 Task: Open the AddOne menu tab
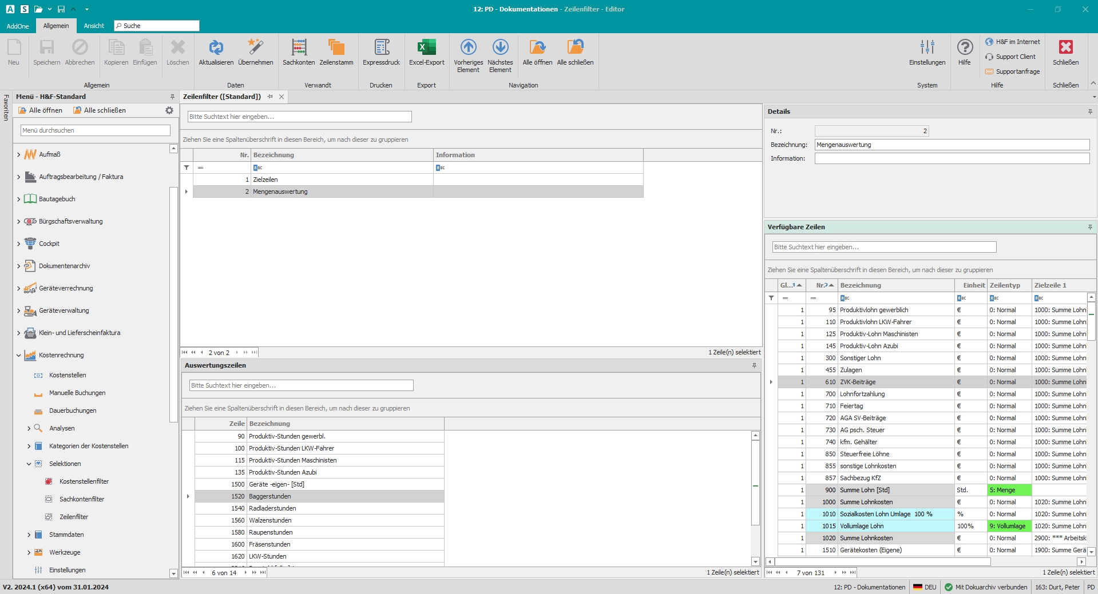coord(18,26)
